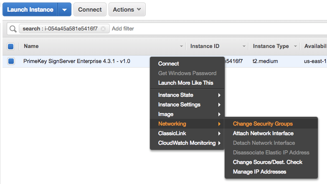Open Launch Instance dropdown arrow
The width and height of the screenshot is (327, 184).
click(x=64, y=9)
